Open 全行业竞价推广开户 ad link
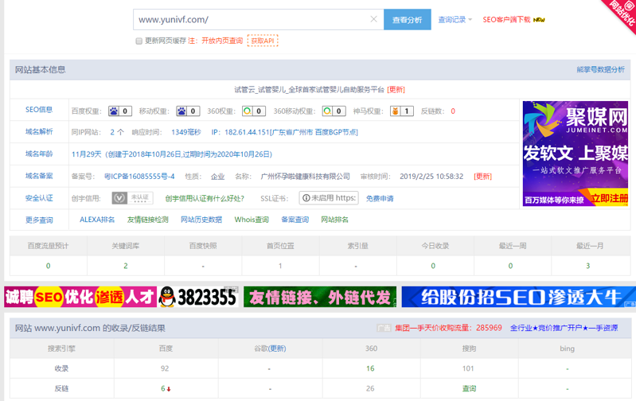This screenshot has width=636, height=401. 564,328
